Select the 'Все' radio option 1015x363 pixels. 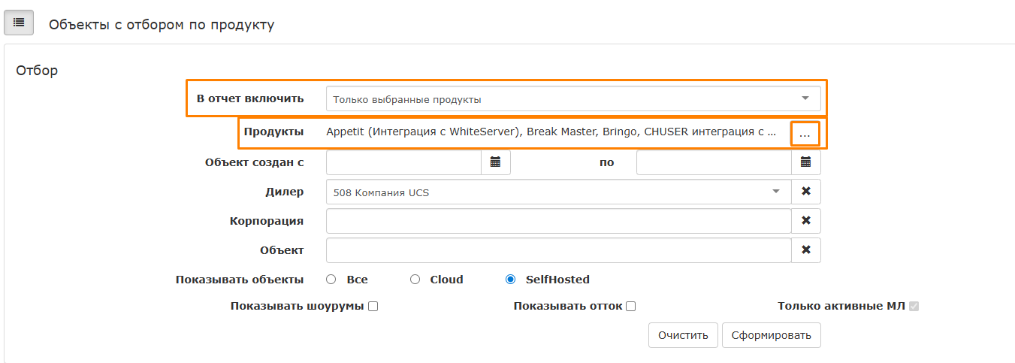331,280
